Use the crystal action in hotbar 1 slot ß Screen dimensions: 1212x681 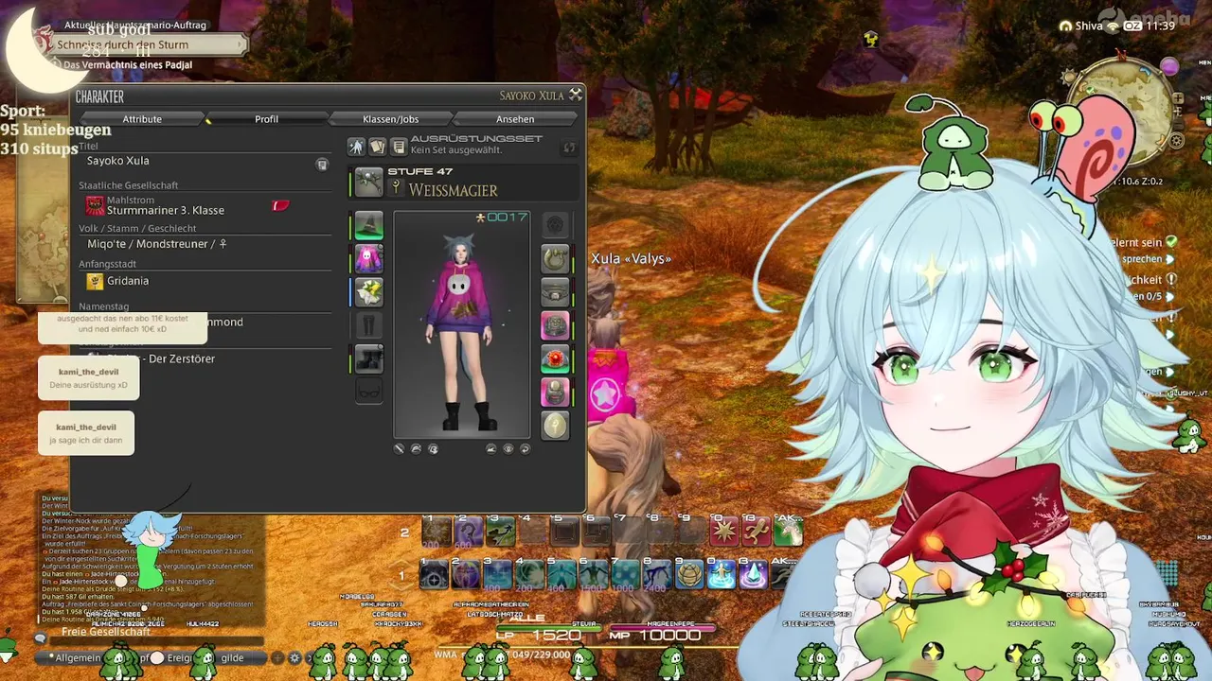click(755, 573)
